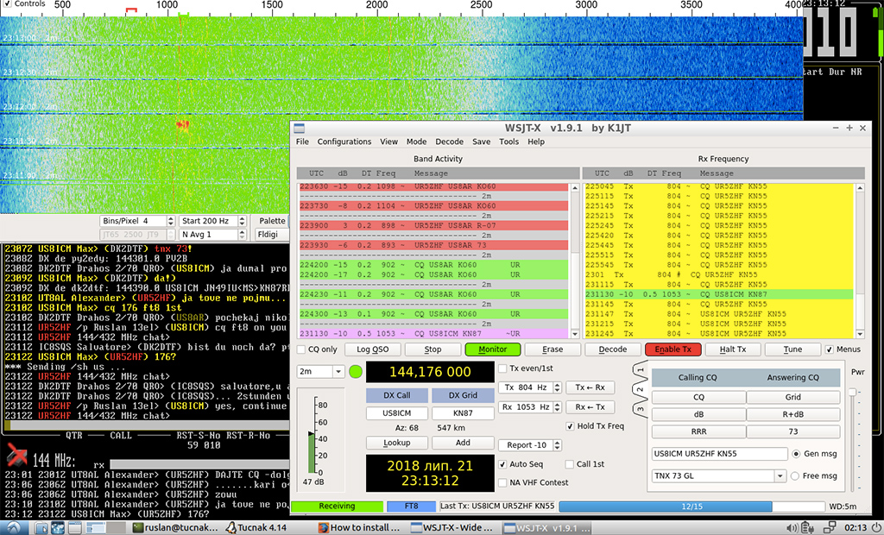
Task: Click the green Monitor button
Action: coord(493,349)
